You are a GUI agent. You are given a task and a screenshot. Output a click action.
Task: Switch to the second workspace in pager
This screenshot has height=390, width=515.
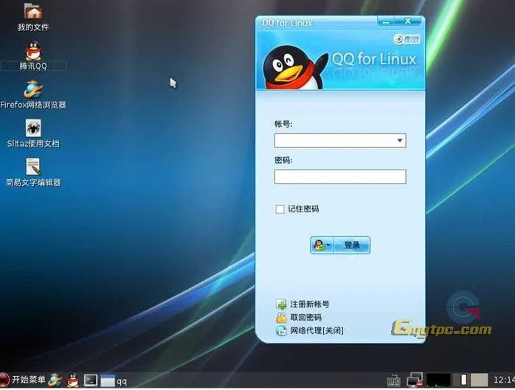coord(479,380)
